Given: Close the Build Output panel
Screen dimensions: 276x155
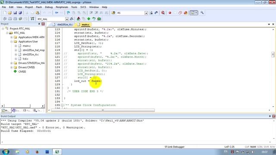Looking at the screenshot, I should pyautogui.click(x=274, y=116).
